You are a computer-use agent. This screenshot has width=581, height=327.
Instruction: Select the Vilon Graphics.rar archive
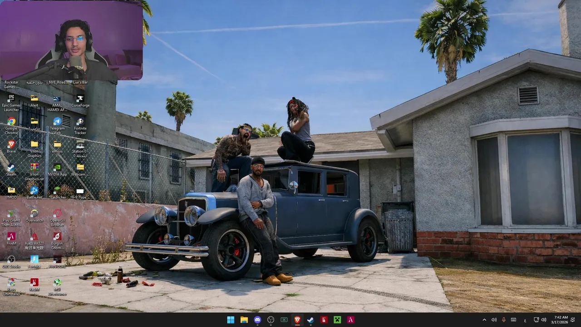click(34, 172)
